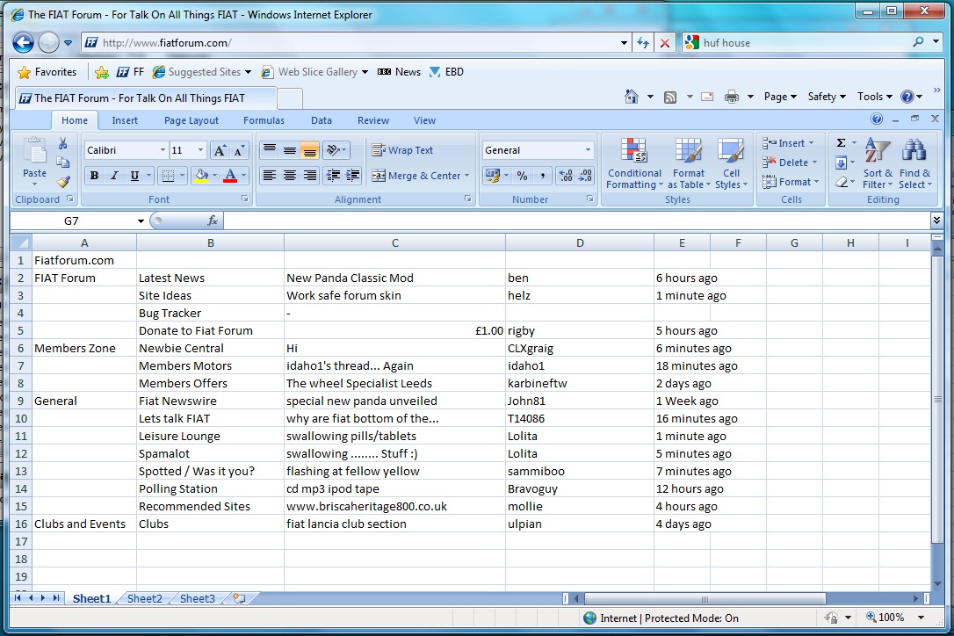Image resolution: width=954 pixels, height=636 pixels.
Task: Click the Clear eraser icon
Action: (x=841, y=182)
